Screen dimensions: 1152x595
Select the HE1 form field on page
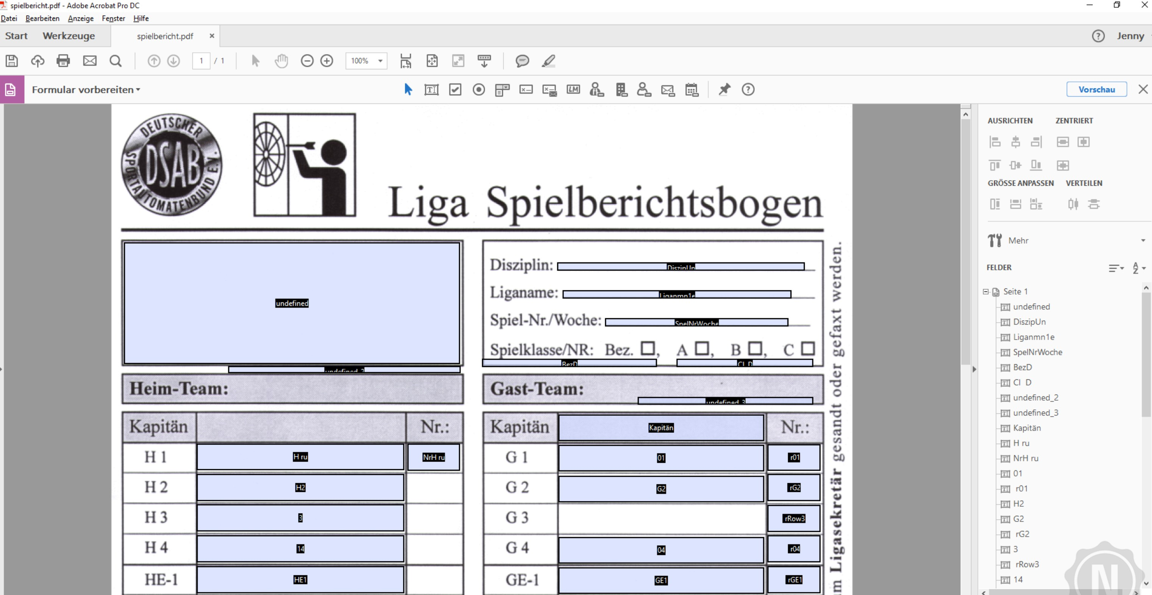(300, 580)
